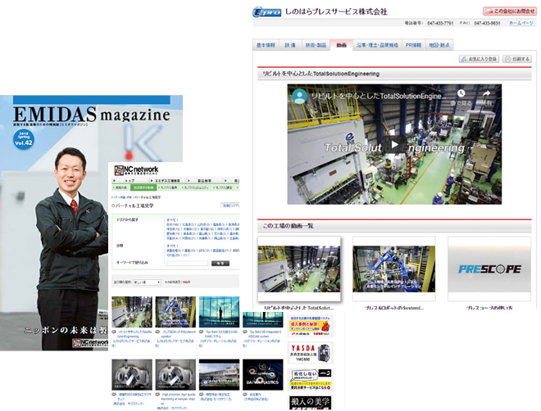Click the プレスコープ caption under the PRESCOPE thumbnail
Image resolution: width=541 pixels, height=411 pixels.
click(489, 308)
